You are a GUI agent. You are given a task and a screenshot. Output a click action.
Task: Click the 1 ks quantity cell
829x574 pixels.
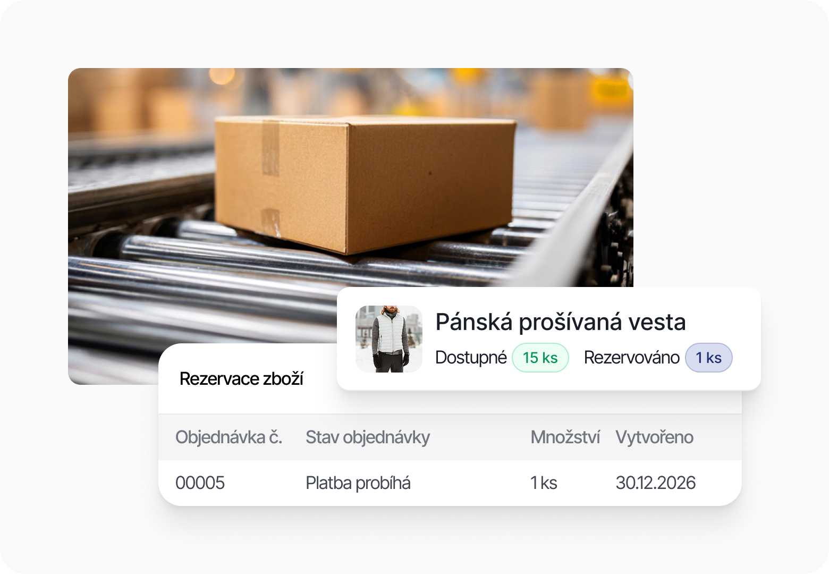pos(544,483)
